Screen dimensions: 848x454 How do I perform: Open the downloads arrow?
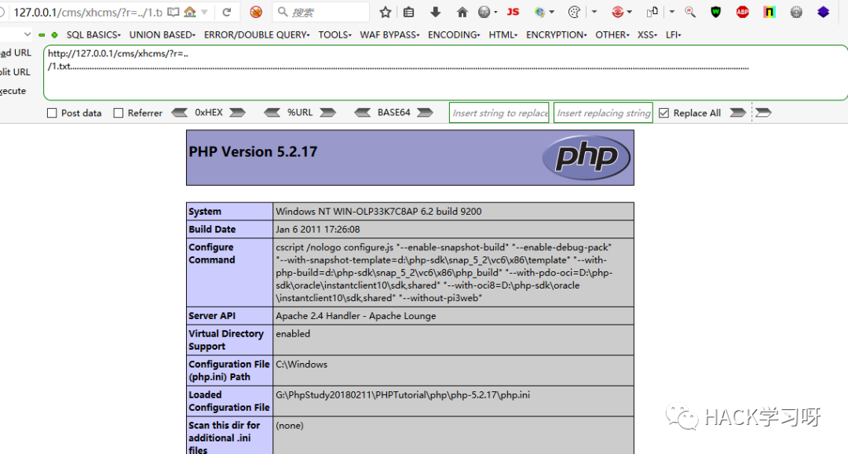pyautogui.click(x=435, y=12)
